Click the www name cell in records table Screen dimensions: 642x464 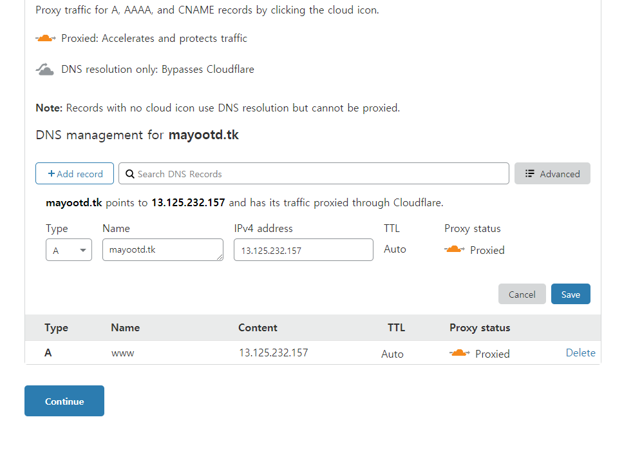click(x=123, y=353)
